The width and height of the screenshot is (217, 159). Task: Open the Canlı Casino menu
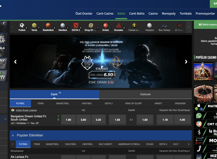pos(105,13)
